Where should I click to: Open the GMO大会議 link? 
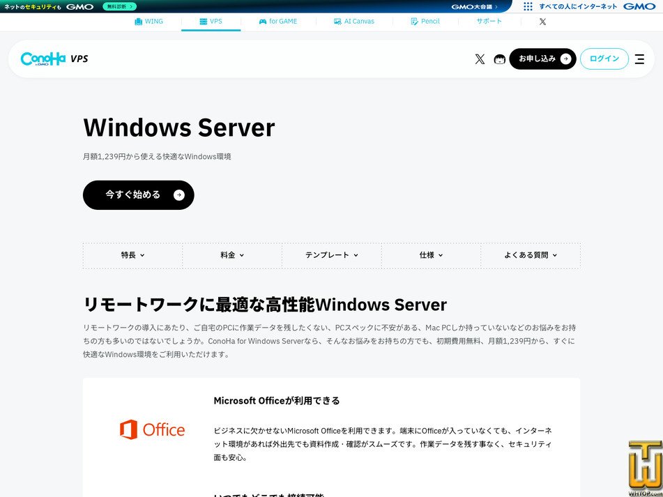coord(474,7)
